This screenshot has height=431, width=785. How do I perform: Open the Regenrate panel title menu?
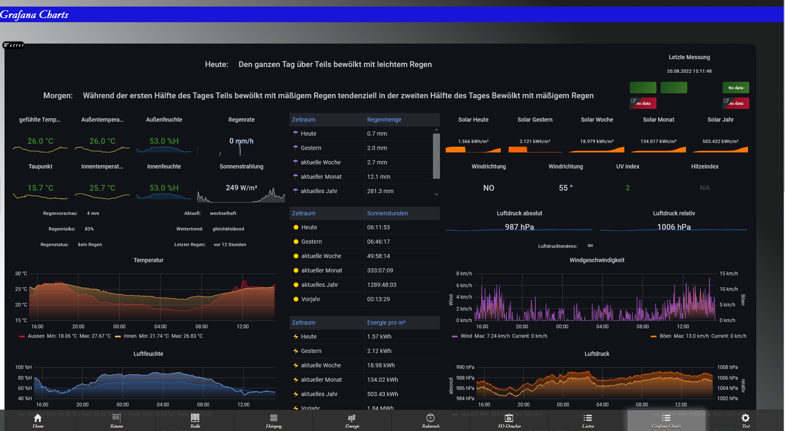click(242, 120)
